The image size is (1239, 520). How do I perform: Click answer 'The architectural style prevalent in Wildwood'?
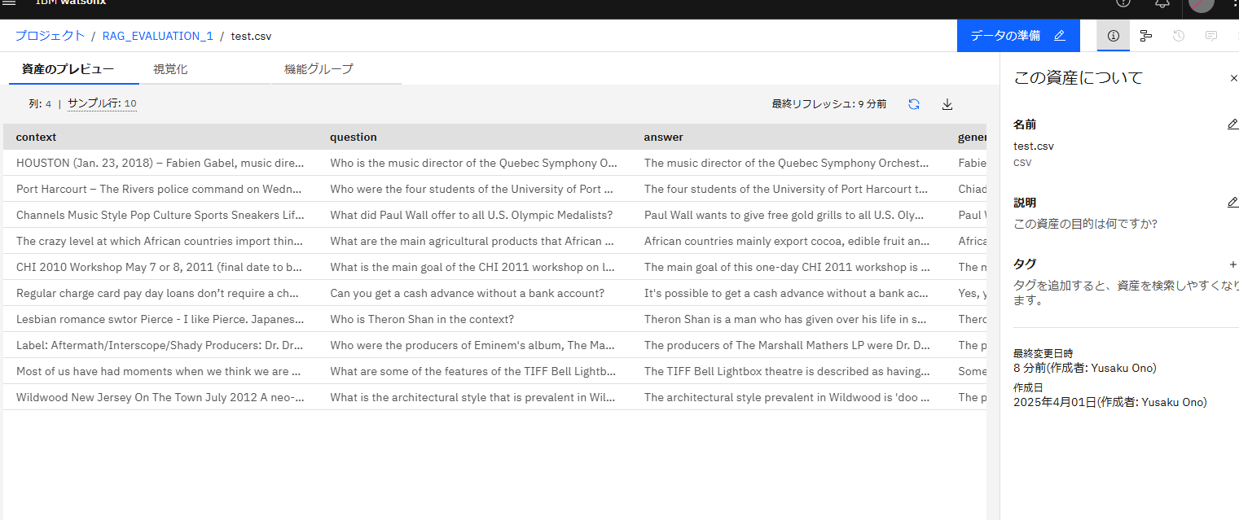pyautogui.click(x=788, y=397)
